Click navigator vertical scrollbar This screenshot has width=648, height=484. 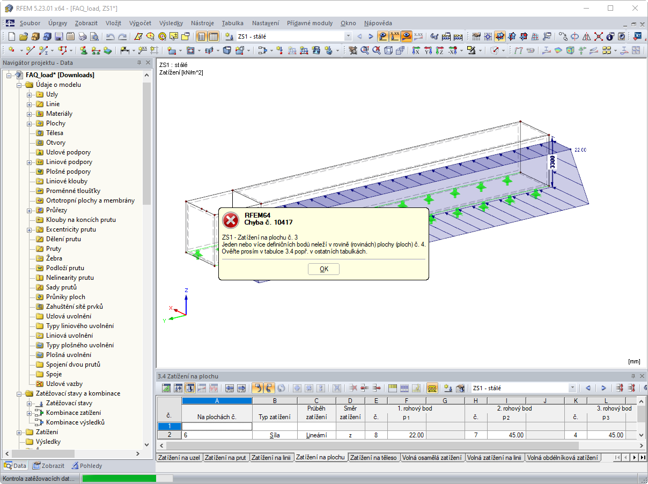pos(146,143)
